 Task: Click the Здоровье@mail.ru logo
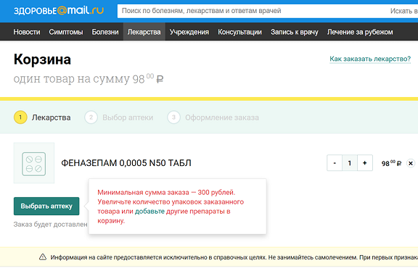click(59, 11)
